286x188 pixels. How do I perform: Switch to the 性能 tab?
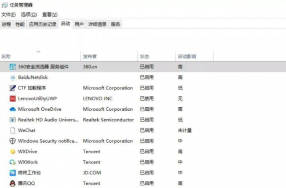[x=20, y=24]
